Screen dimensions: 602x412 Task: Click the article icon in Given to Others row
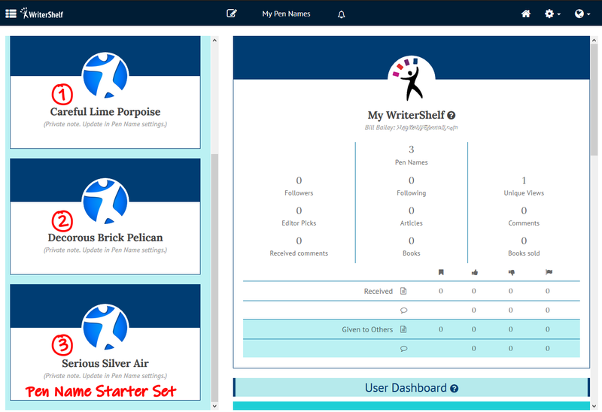[x=403, y=329]
